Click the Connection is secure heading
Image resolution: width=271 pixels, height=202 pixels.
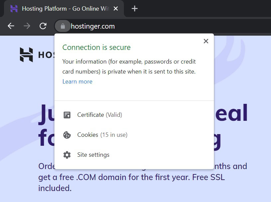pos(96,47)
